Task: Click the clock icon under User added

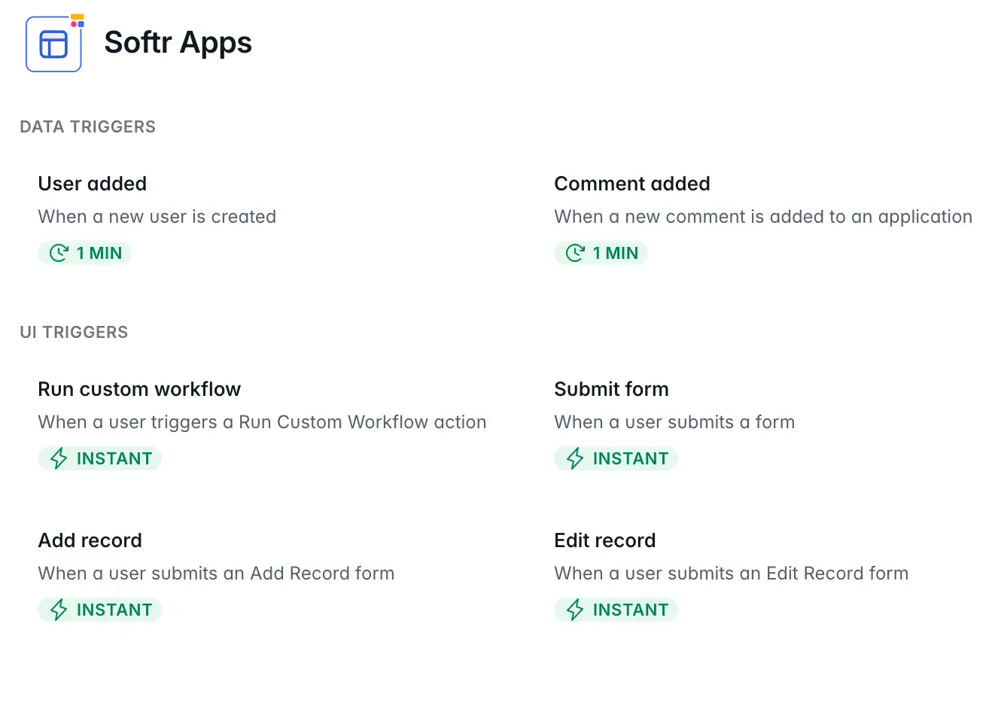Action: [59, 253]
